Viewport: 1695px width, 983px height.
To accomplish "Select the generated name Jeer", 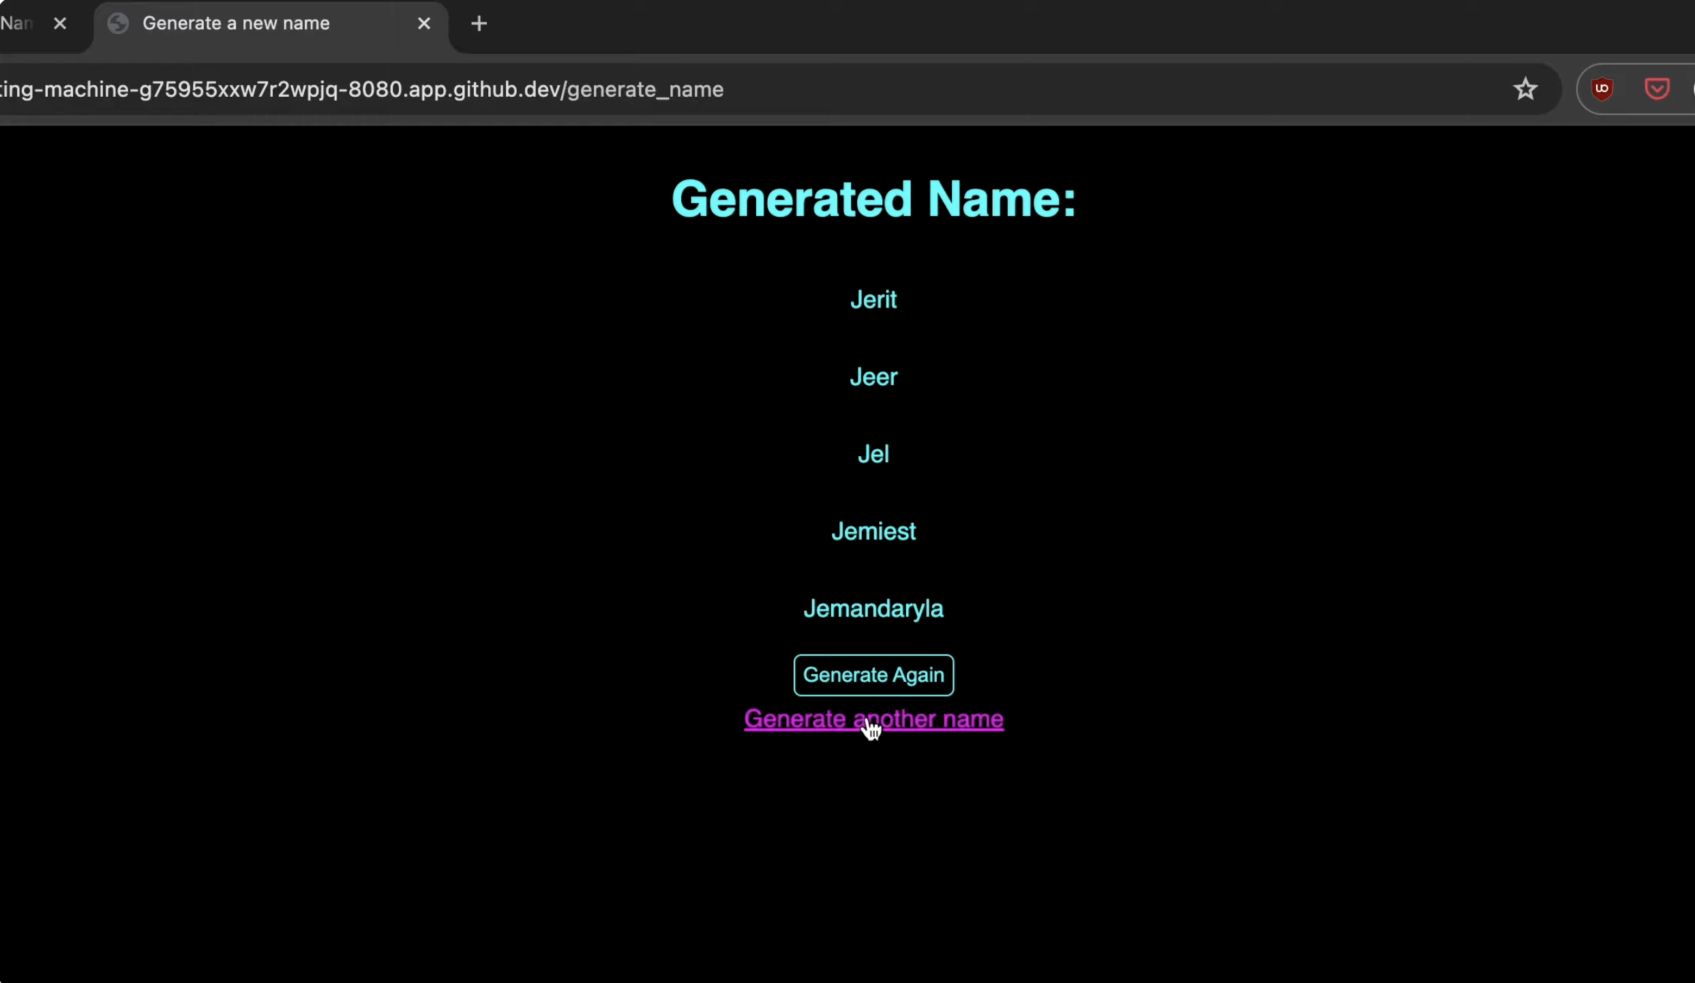I will 873,376.
